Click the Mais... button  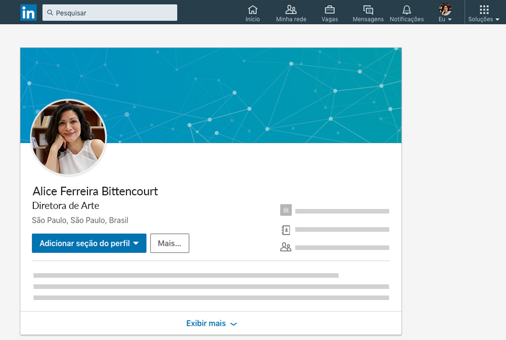(x=170, y=243)
